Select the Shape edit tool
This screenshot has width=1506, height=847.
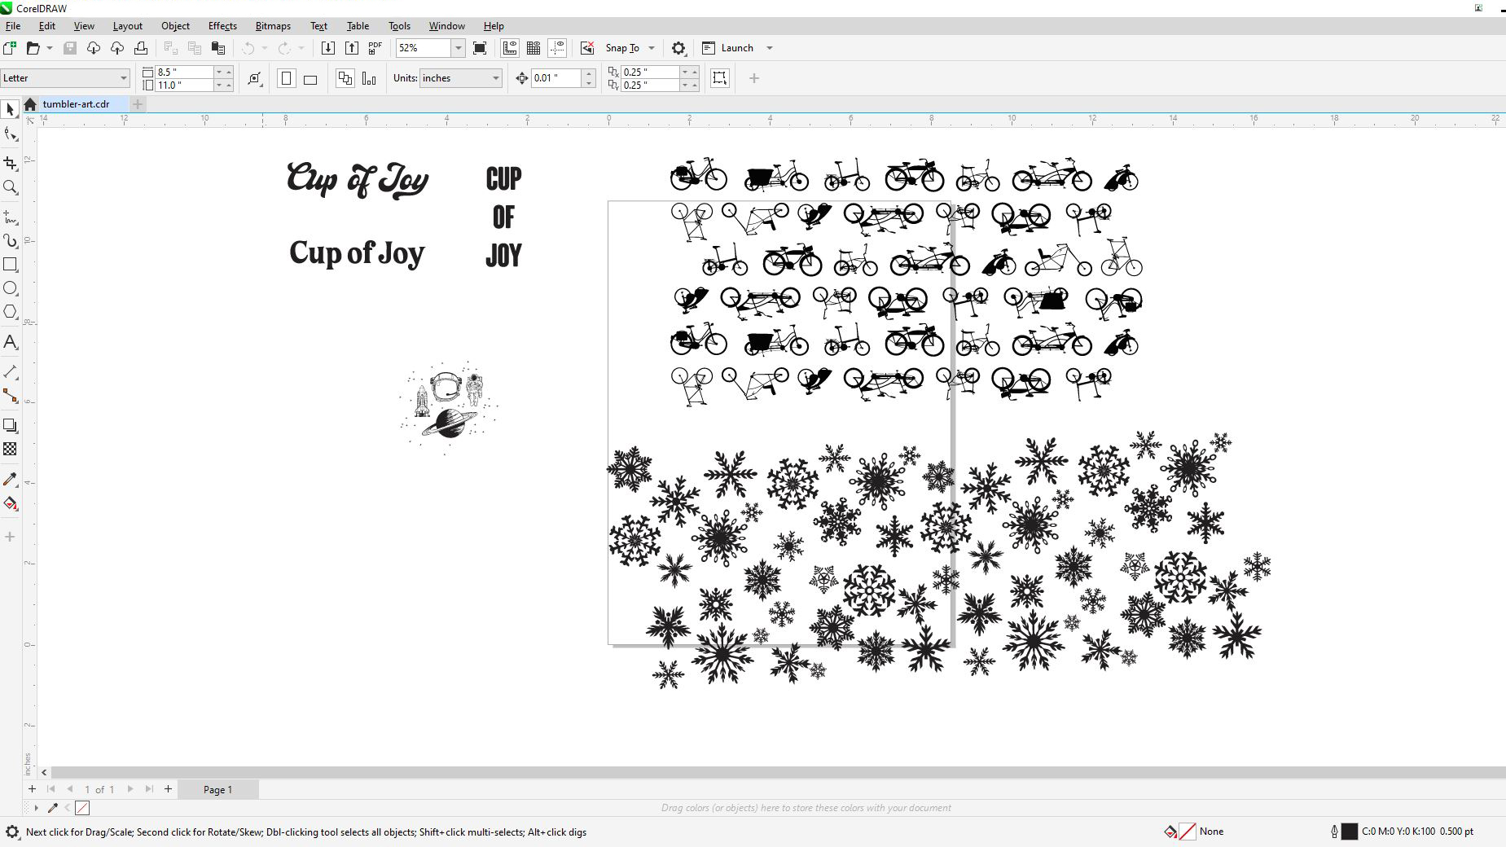(x=11, y=134)
